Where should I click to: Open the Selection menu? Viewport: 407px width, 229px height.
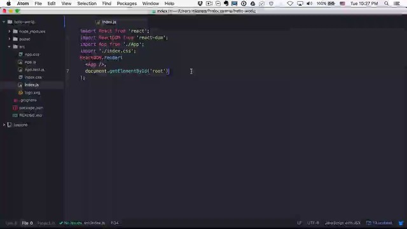[x=86, y=3]
